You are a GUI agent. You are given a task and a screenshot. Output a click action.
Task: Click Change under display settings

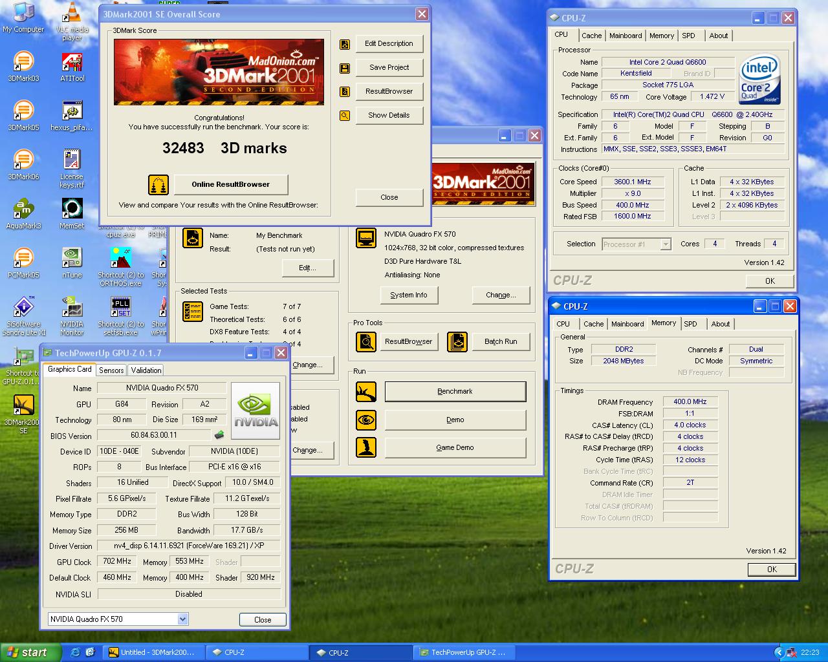(x=501, y=295)
